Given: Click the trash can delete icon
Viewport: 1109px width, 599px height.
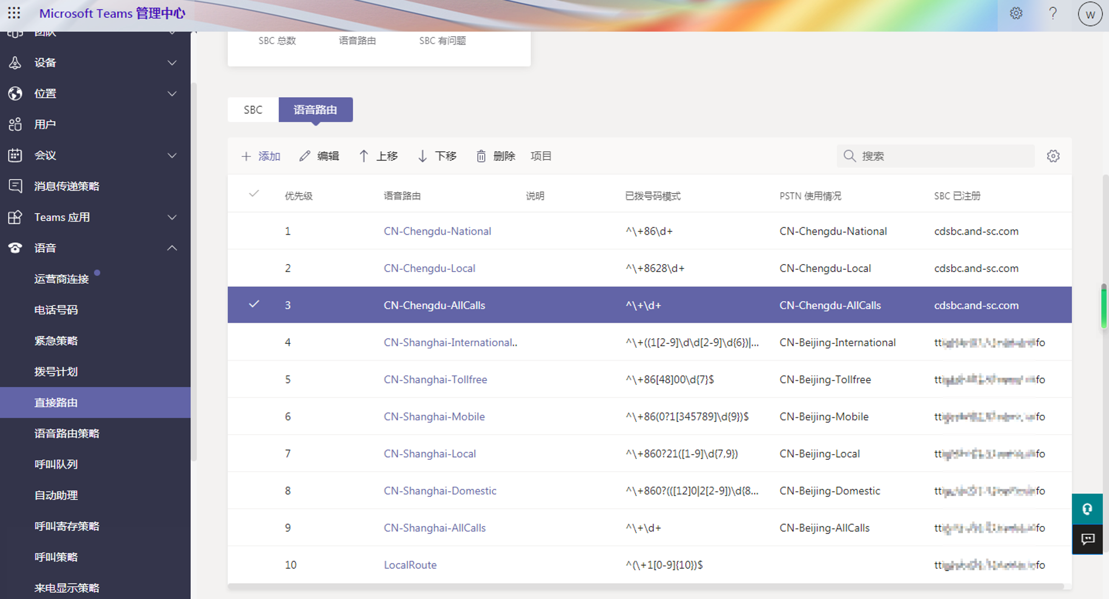Looking at the screenshot, I should (x=481, y=156).
